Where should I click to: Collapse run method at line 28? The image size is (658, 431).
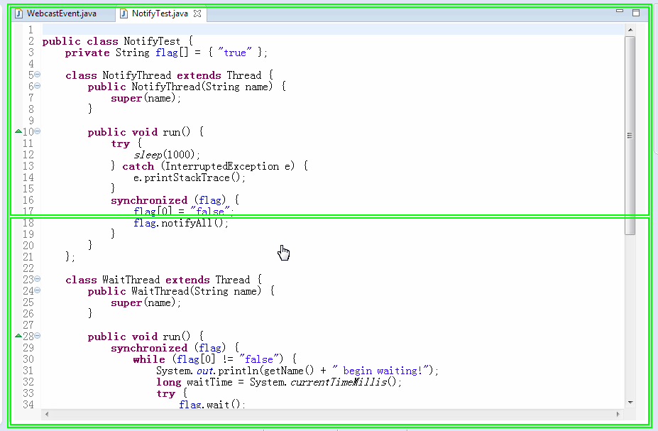coord(38,335)
